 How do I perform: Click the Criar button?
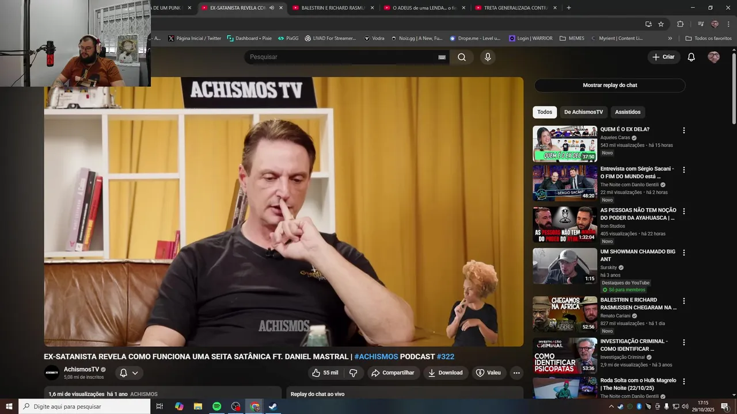(663, 57)
